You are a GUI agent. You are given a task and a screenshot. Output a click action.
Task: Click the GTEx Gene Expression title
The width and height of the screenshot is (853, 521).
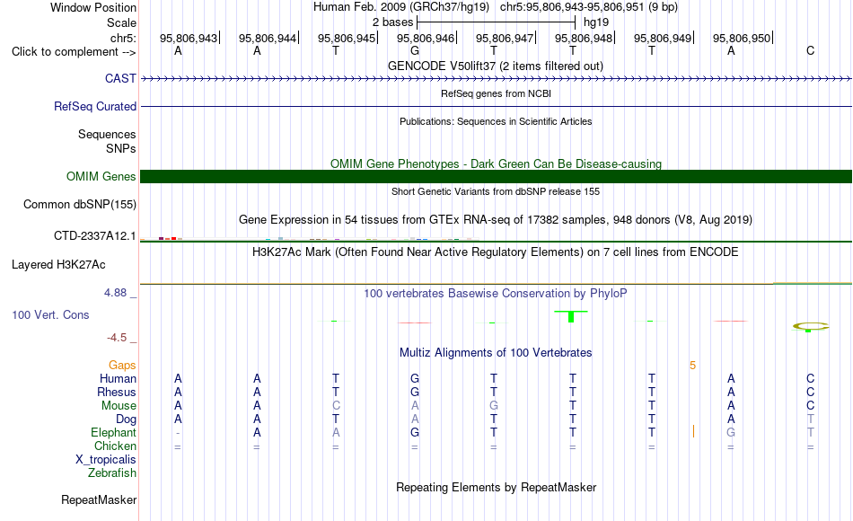point(496,219)
